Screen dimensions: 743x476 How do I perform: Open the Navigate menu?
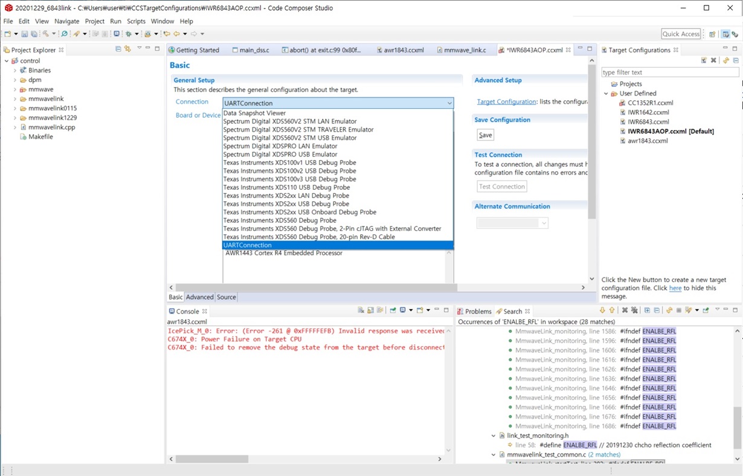coord(66,21)
